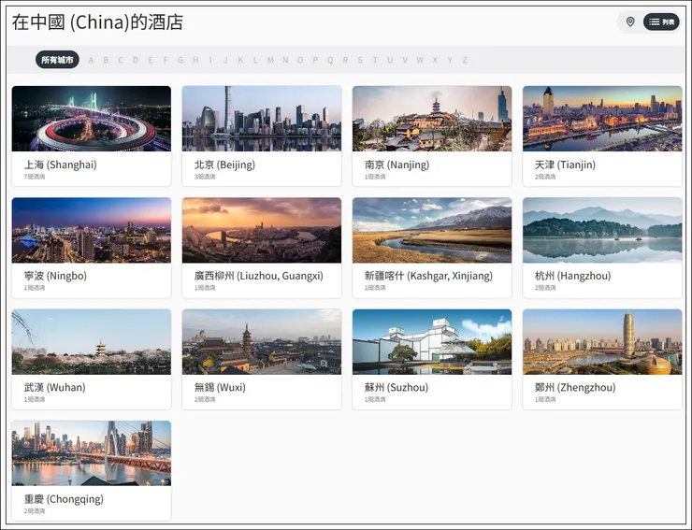Switch to map view with pin icon

pos(630,21)
